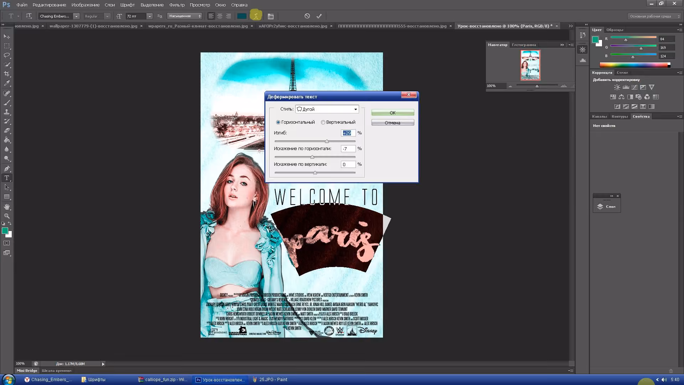Click the Изгиб bend slider handle
Screen dimensions: 684x385
click(x=327, y=142)
